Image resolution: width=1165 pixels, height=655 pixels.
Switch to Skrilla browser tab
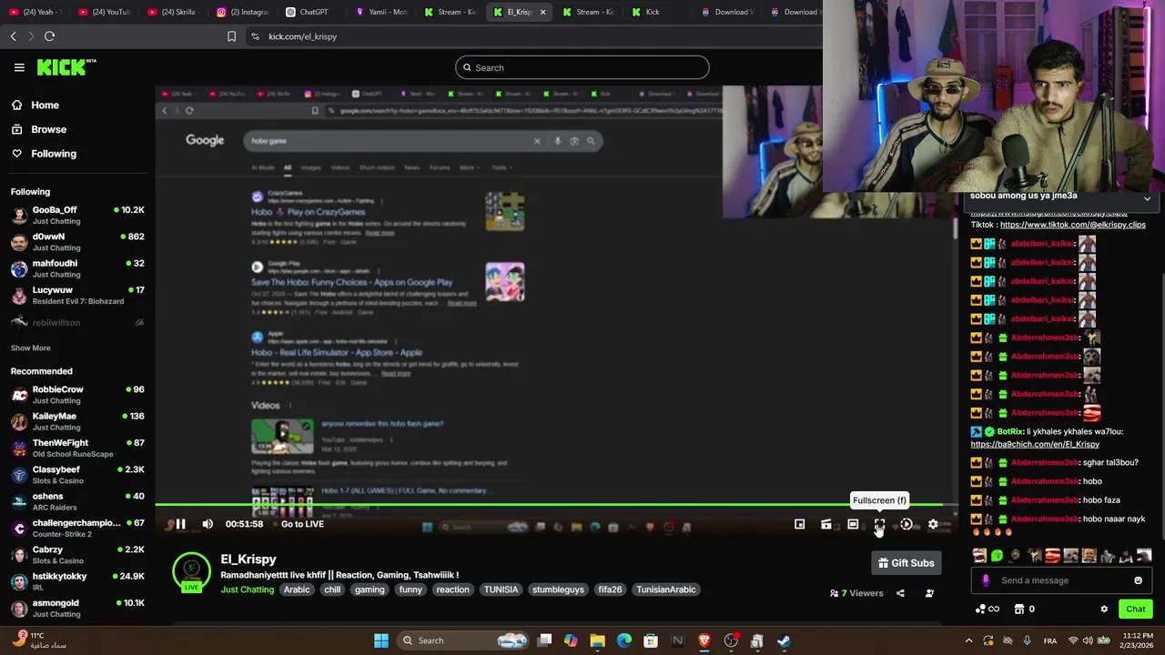point(178,12)
